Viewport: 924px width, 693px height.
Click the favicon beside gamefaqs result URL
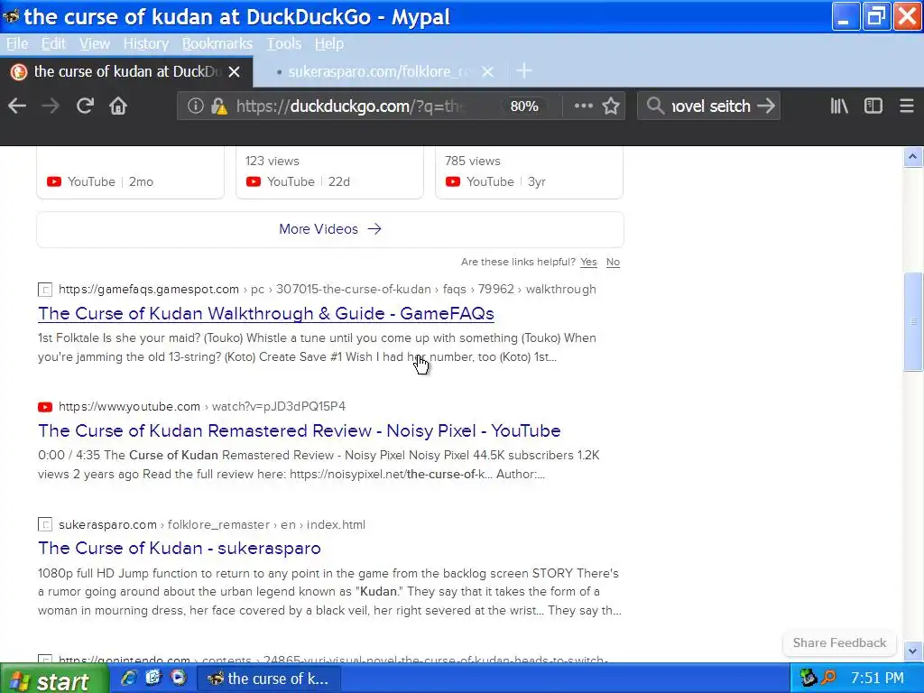[45, 290]
